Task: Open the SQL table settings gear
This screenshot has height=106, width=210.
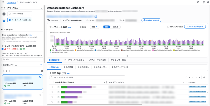Action: pos(204,77)
